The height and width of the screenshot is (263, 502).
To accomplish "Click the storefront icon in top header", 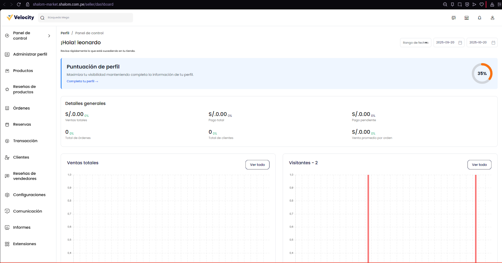I will [x=453, y=18].
